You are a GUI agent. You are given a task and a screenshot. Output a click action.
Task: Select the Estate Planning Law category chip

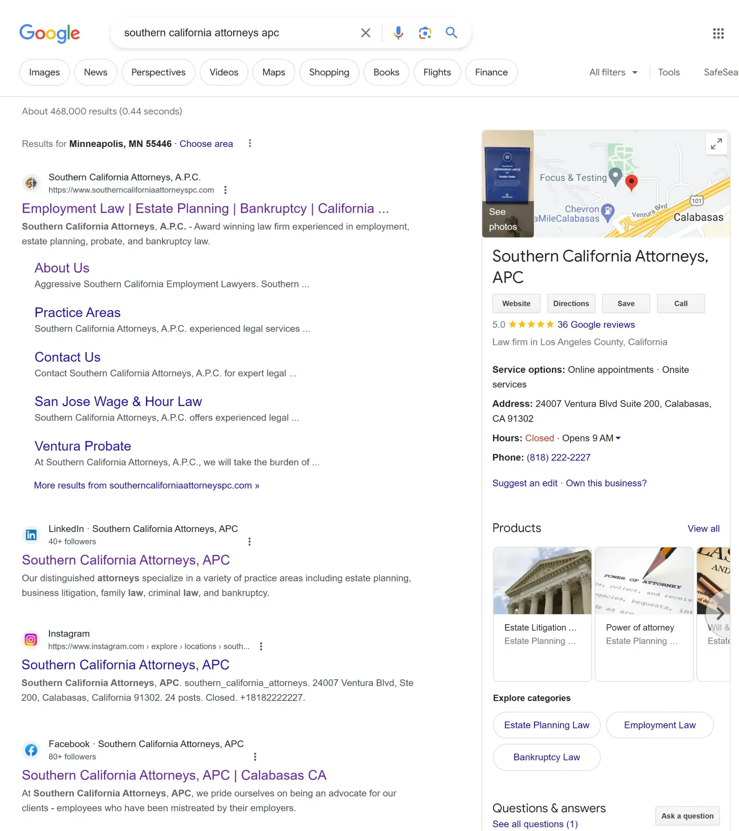(x=547, y=725)
